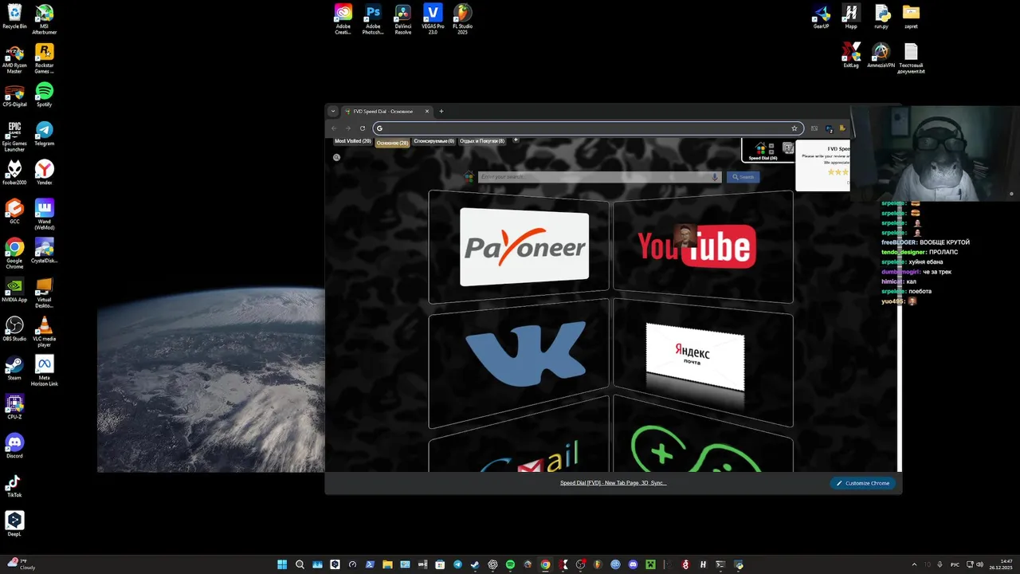Select the FVD Speed Dial browser tab
The height and width of the screenshot is (574, 1020).
pyautogui.click(x=387, y=112)
